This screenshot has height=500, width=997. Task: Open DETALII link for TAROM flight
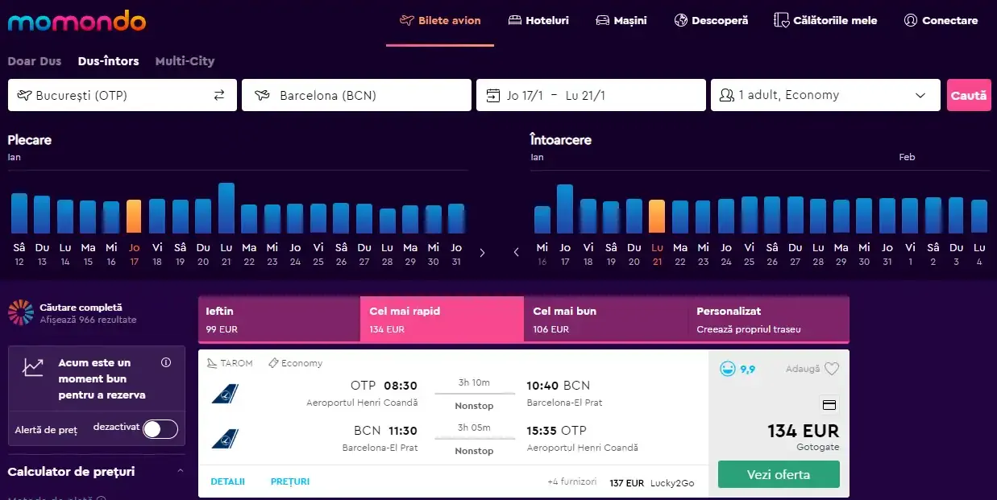click(227, 481)
